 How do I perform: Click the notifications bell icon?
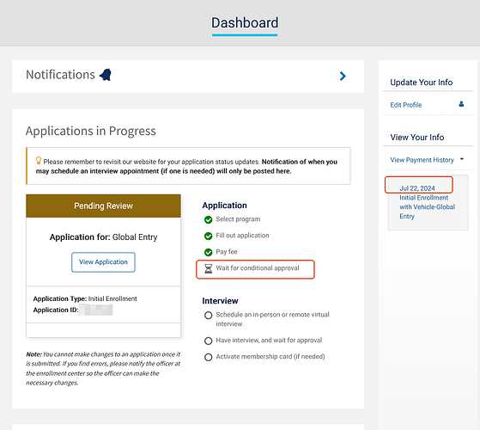point(106,75)
